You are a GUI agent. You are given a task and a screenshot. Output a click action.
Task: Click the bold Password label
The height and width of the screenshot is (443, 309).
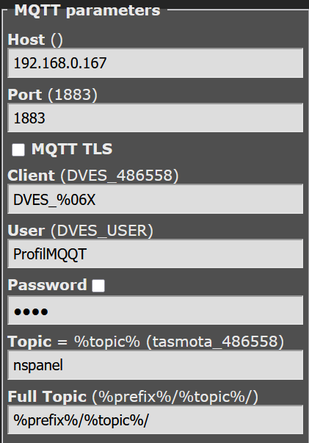click(47, 285)
